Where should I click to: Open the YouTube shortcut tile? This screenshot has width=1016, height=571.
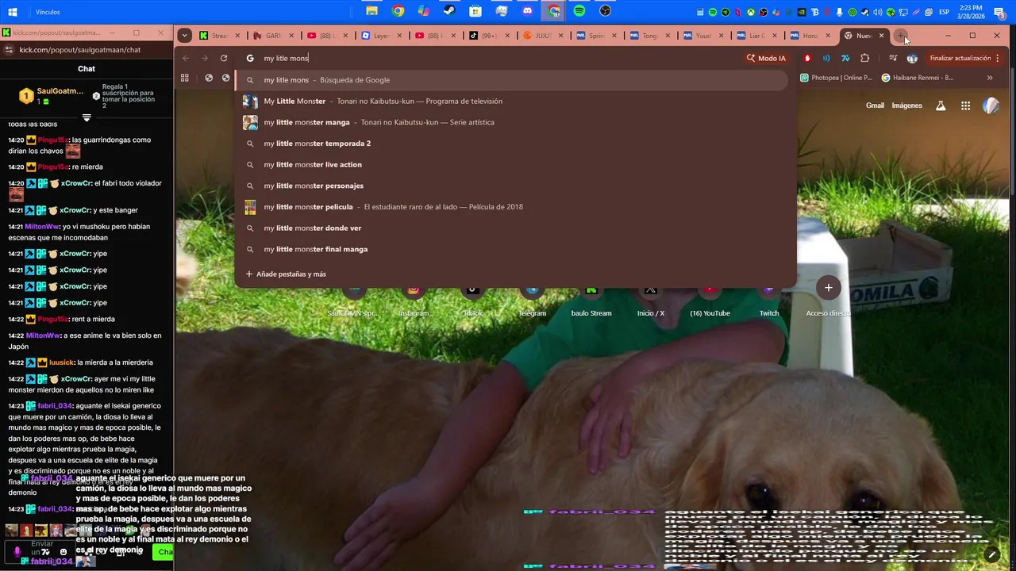(x=710, y=300)
